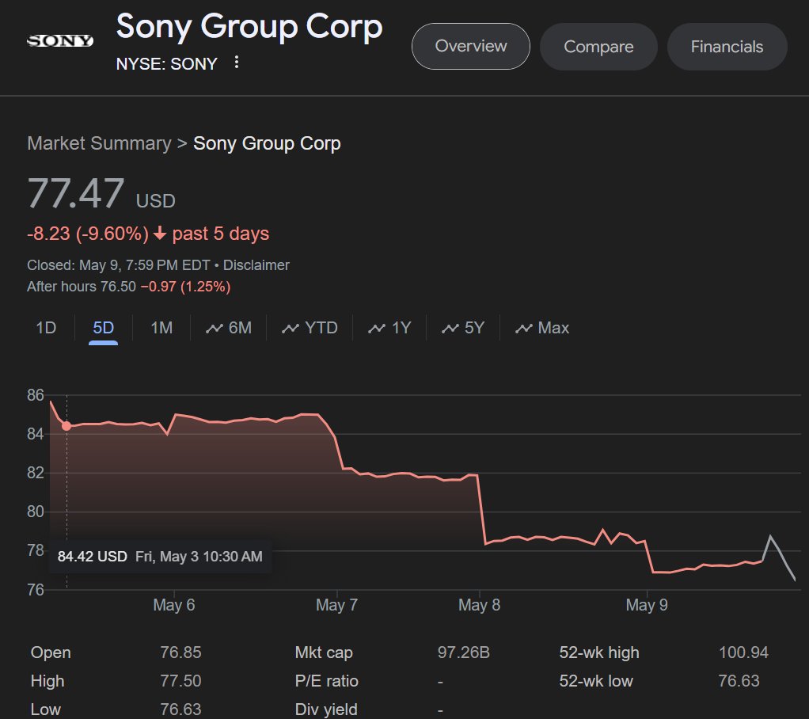Click the 52-wk high value 100.94
809x719 pixels.
pyautogui.click(x=743, y=652)
